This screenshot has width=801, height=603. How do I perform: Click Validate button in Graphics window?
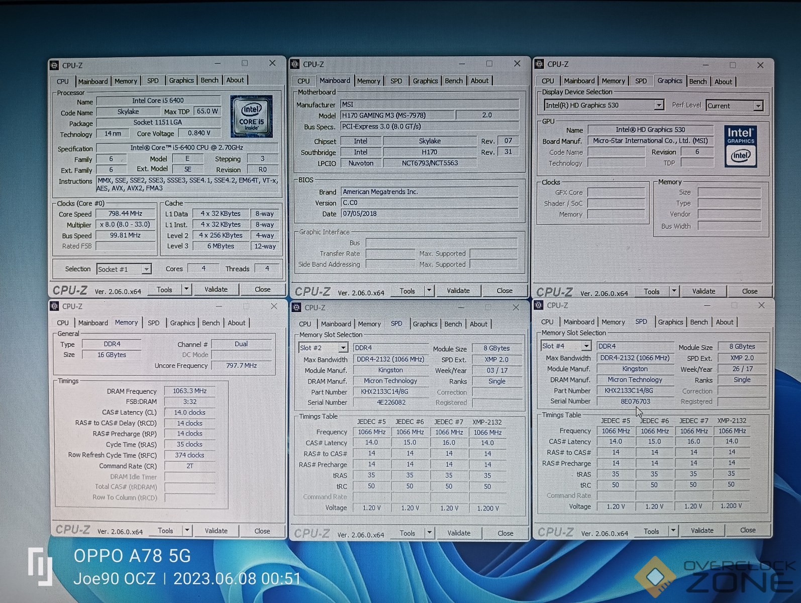tap(704, 291)
